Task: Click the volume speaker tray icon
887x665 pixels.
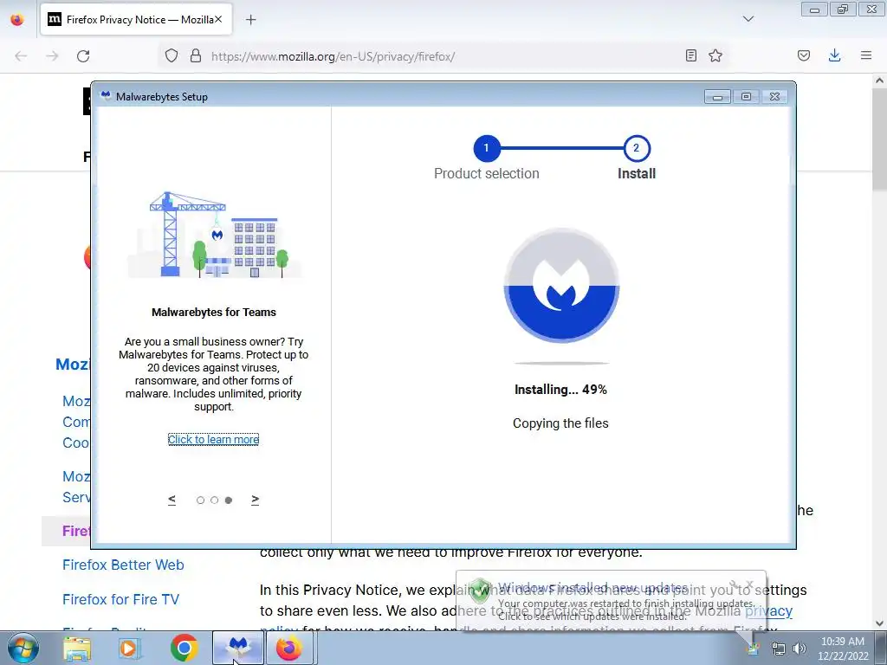Action: click(800, 649)
